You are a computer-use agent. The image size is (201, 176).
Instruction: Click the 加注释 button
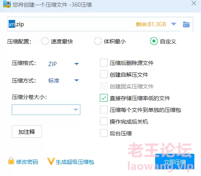click(x=27, y=131)
